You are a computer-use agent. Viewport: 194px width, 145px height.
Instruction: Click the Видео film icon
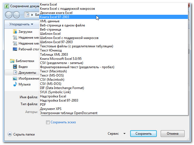coord(15,67)
